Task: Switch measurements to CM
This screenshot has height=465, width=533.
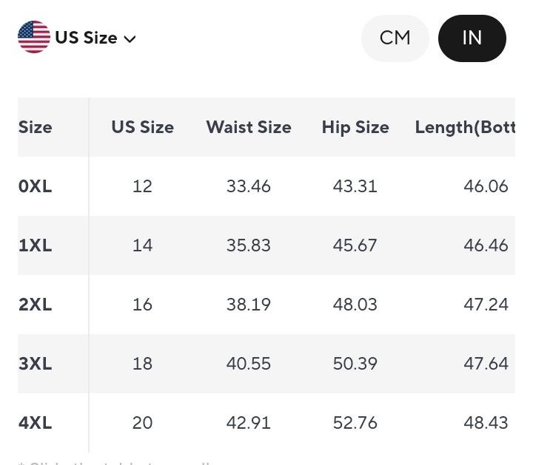Action: (395, 38)
